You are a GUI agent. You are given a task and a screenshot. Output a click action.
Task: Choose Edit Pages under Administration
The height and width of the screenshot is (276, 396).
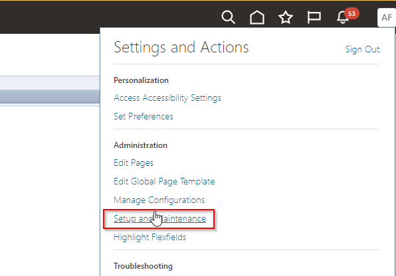(134, 163)
